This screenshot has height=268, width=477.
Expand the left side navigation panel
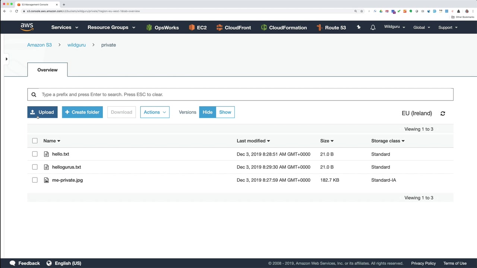[6, 59]
